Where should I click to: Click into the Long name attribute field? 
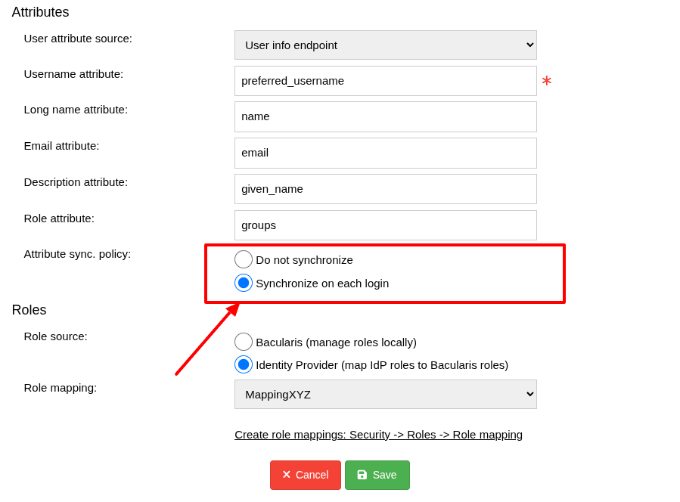[x=385, y=116]
